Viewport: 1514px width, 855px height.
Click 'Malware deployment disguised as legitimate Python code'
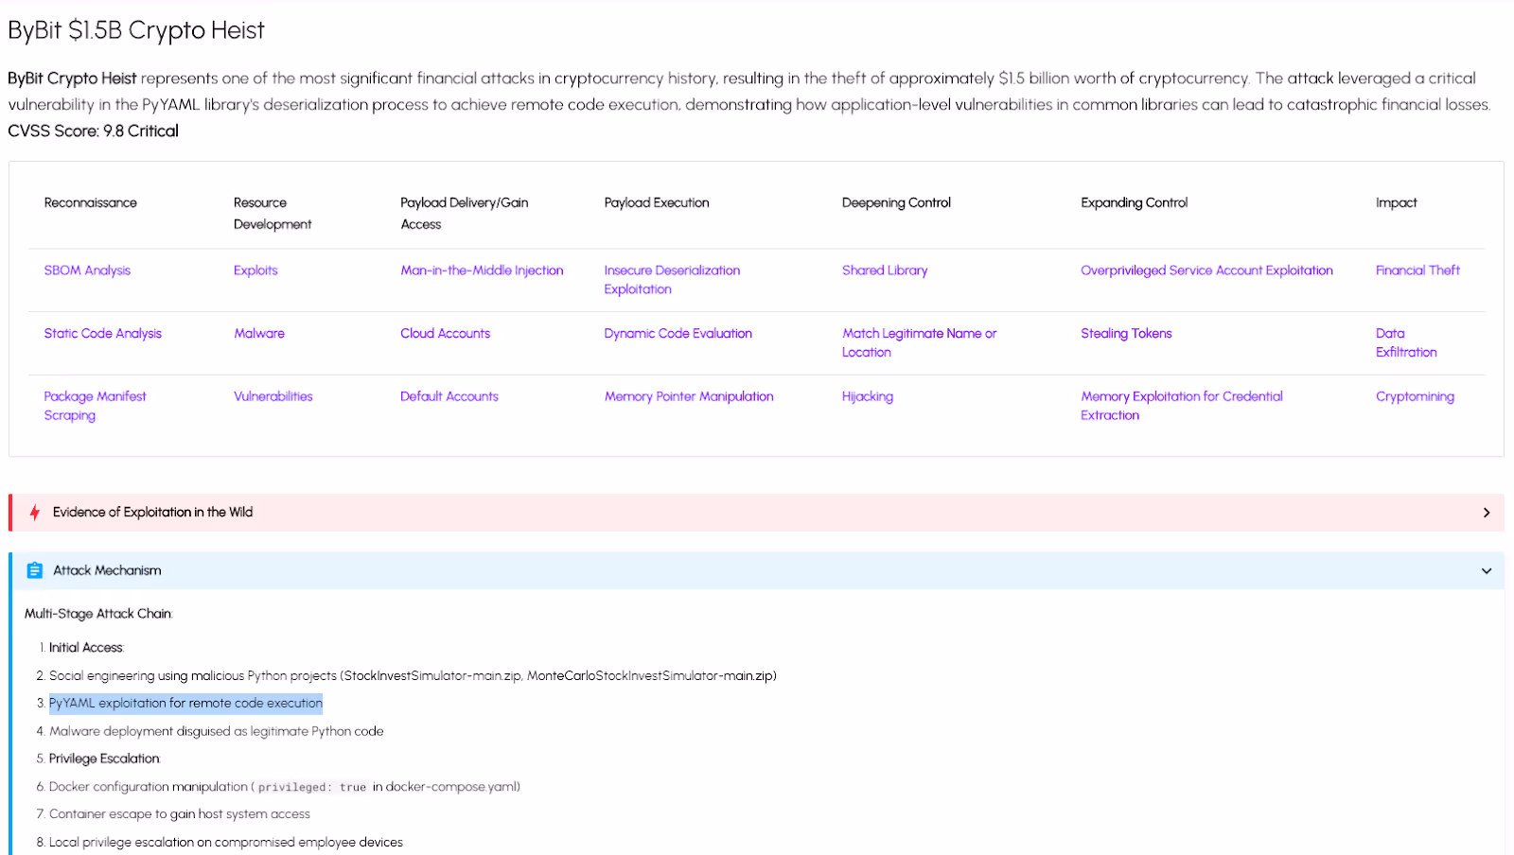tap(217, 731)
